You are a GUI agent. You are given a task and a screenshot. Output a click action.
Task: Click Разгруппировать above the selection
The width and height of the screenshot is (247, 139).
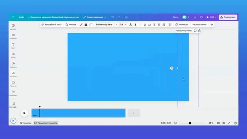pos(184,31)
